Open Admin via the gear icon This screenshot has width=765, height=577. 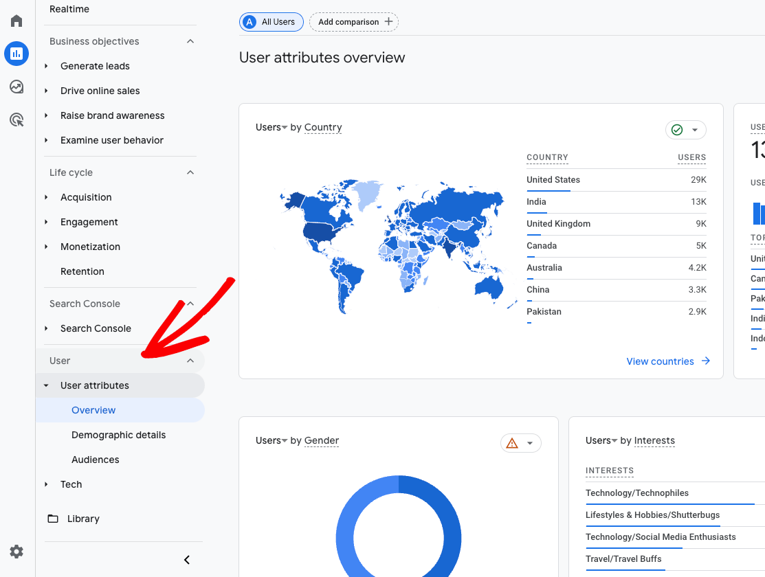[x=16, y=552]
